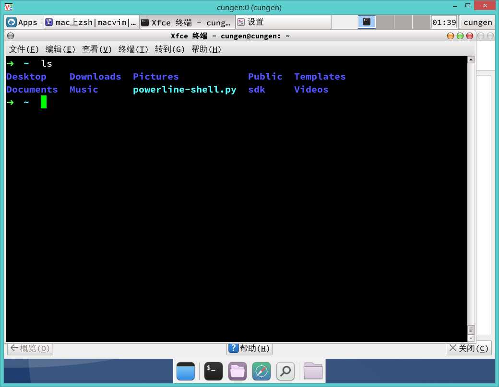This screenshot has width=499, height=387.
Task: Click the Downloads directory name
Action: (x=95, y=77)
